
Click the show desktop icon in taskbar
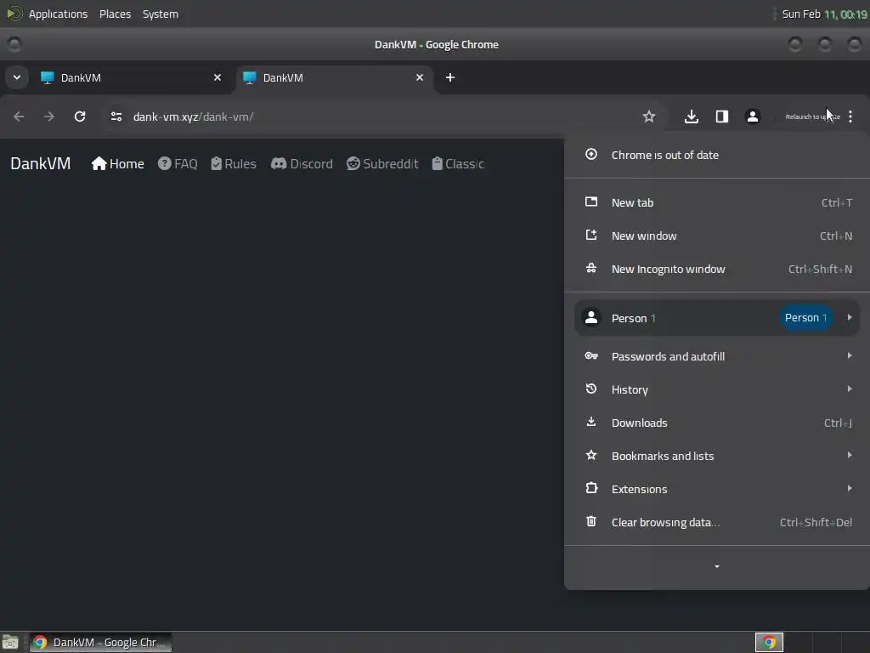[10, 643]
